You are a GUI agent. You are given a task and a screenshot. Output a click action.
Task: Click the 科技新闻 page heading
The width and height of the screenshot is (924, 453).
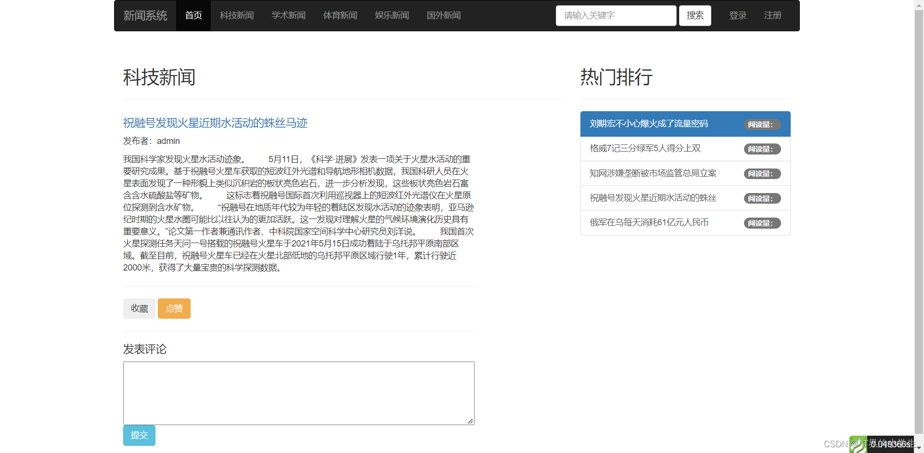159,77
